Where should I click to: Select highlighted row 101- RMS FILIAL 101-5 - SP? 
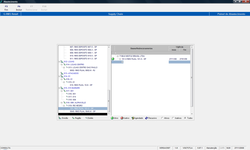click(x=83, y=109)
